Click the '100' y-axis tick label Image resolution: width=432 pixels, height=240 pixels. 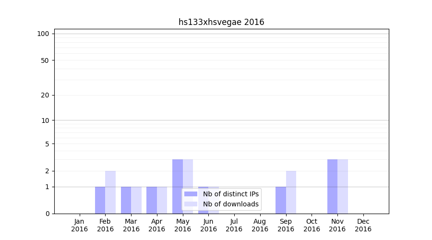pyautogui.click(x=43, y=34)
